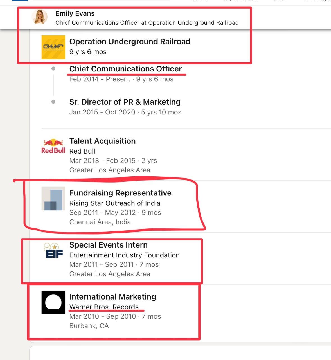
Task: Click Warner Bros. Records company name
Action: tap(104, 307)
